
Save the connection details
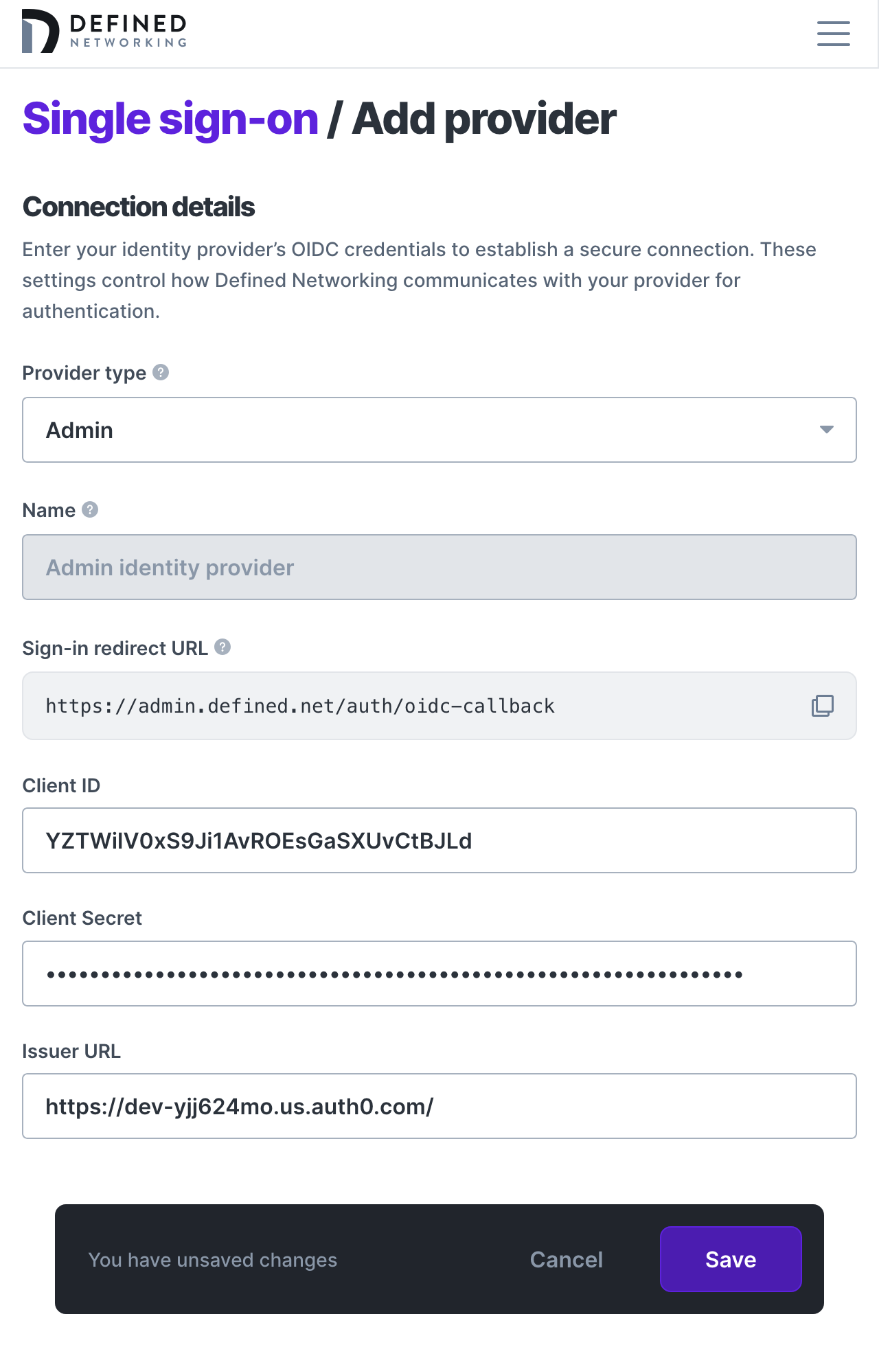click(730, 1259)
